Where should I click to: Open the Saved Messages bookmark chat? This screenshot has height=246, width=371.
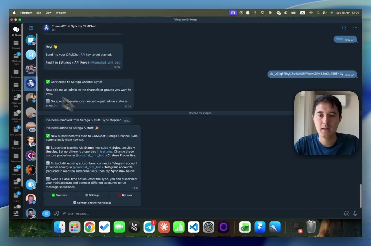point(31,55)
